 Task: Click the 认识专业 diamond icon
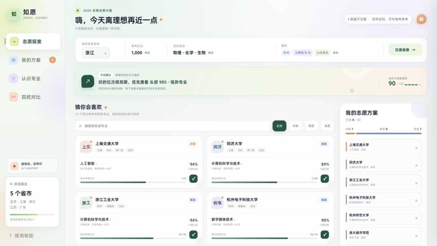click(x=13, y=78)
